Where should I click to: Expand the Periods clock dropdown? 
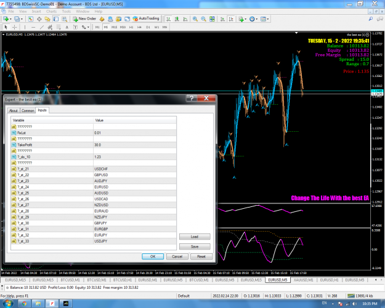click(x=257, y=19)
